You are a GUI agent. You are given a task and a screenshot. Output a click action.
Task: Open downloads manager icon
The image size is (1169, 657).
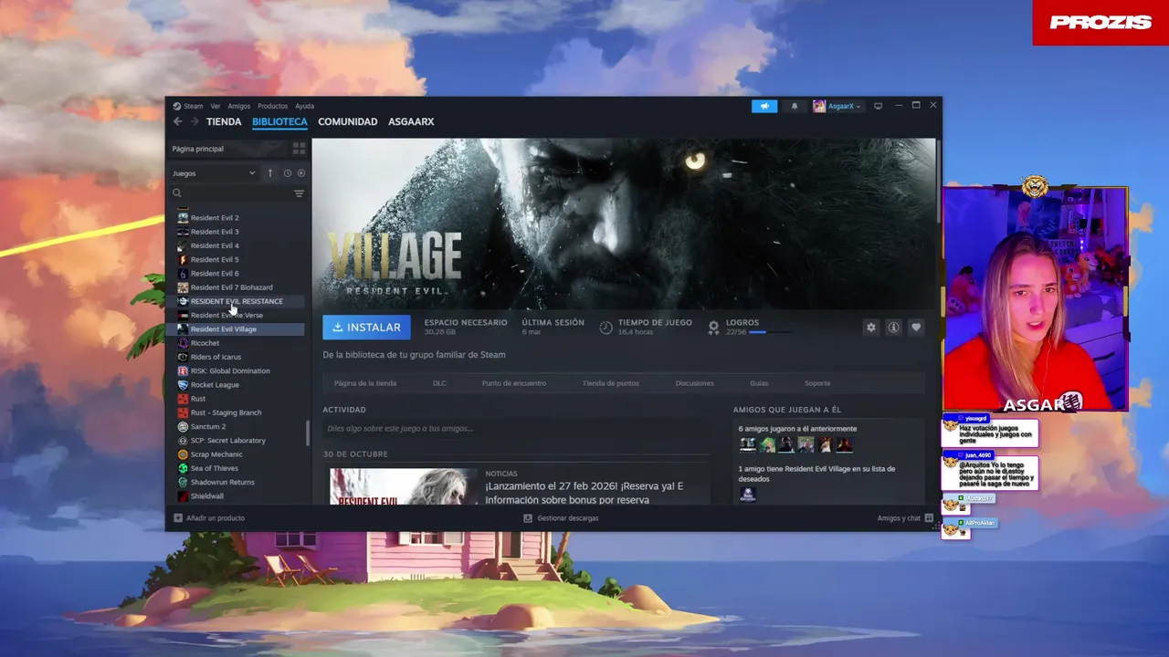pos(528,518)
